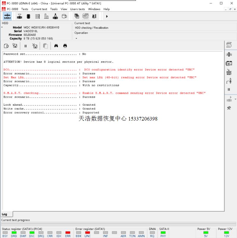Expand the top toolbar overflow arrow
This screenshot has height=238, width=237.
click(x=107, y=16)
